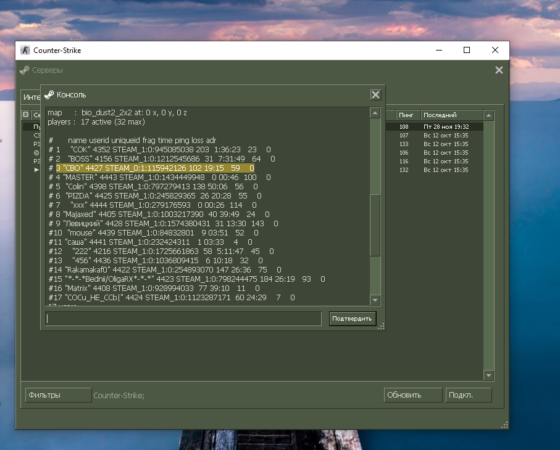Click the Counter-Strike icon in title bar
This screenshot has width=560, height=450.
click(x=25, y=51)
